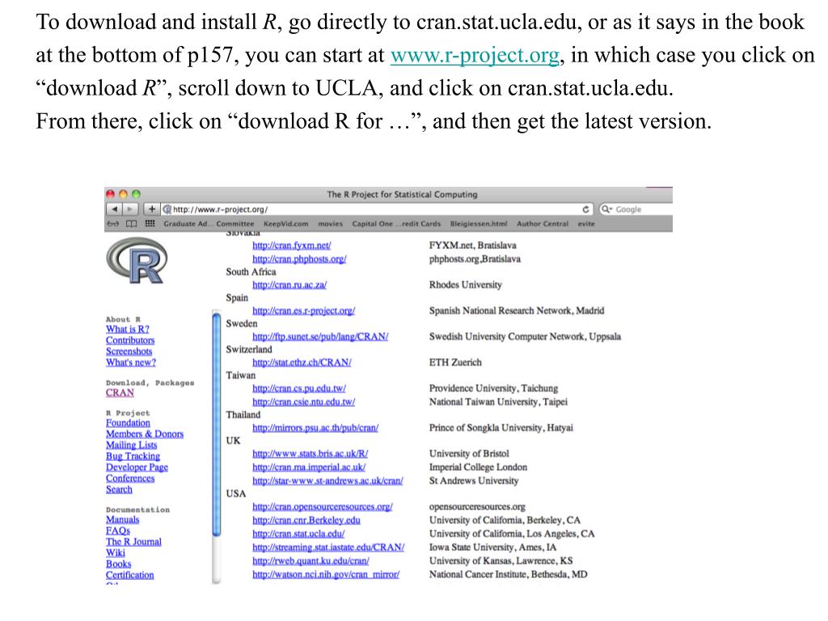The width and height of the screenshot is (828, 621).
Task: Open the Screenshots sidebar link
Action: click(129, 351)
